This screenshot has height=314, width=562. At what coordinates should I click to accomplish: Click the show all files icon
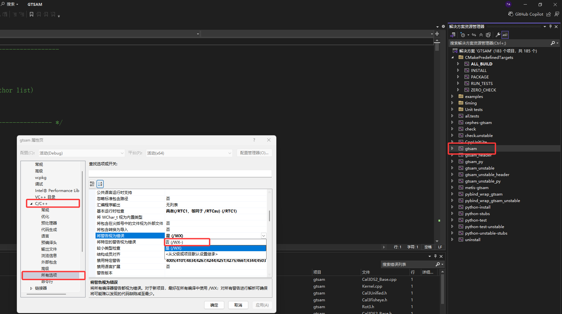(488, 35)
